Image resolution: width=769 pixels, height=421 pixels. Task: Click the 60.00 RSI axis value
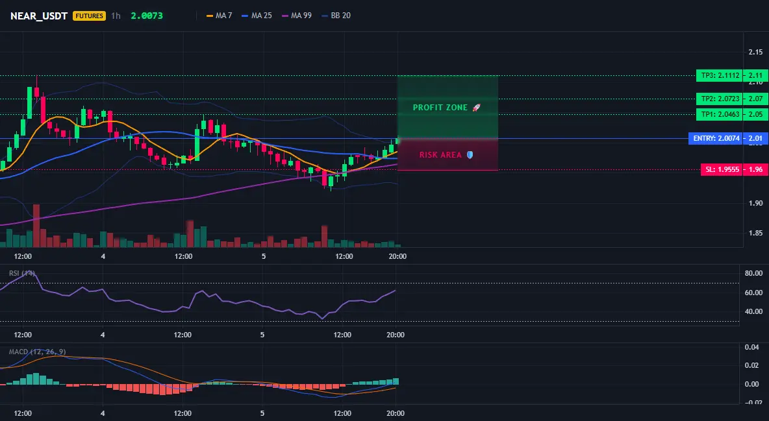point(754,293)
